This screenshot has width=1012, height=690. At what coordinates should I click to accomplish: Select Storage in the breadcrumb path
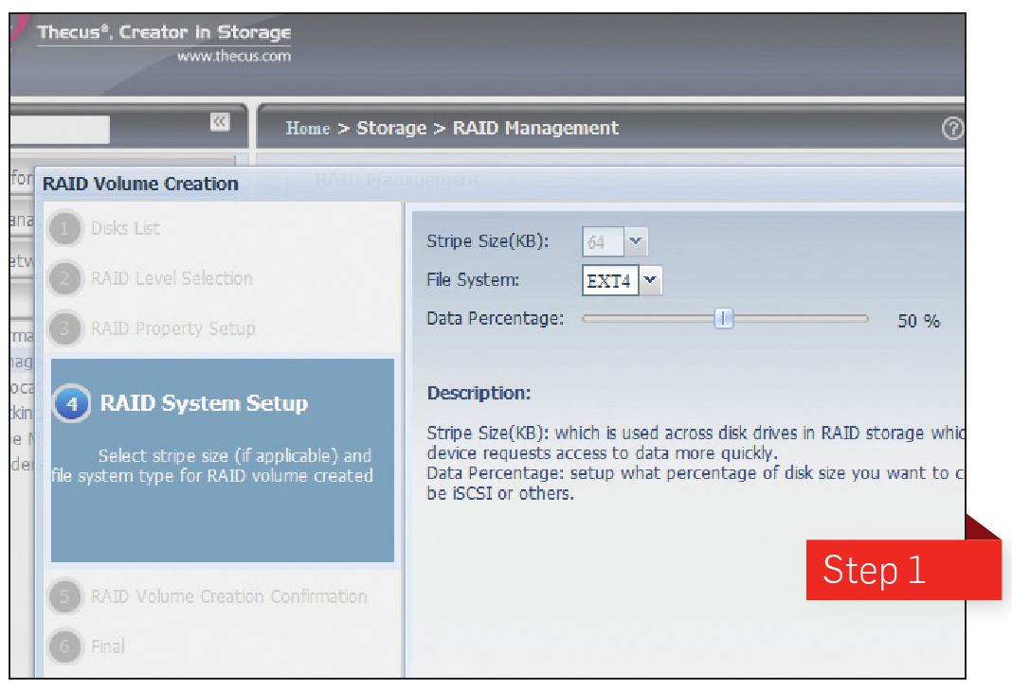tap(390, 129)
